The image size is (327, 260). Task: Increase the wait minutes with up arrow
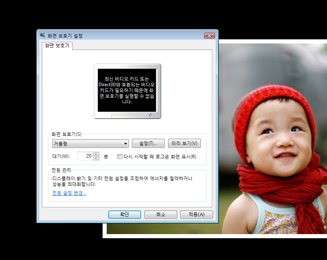click(96, 154)
